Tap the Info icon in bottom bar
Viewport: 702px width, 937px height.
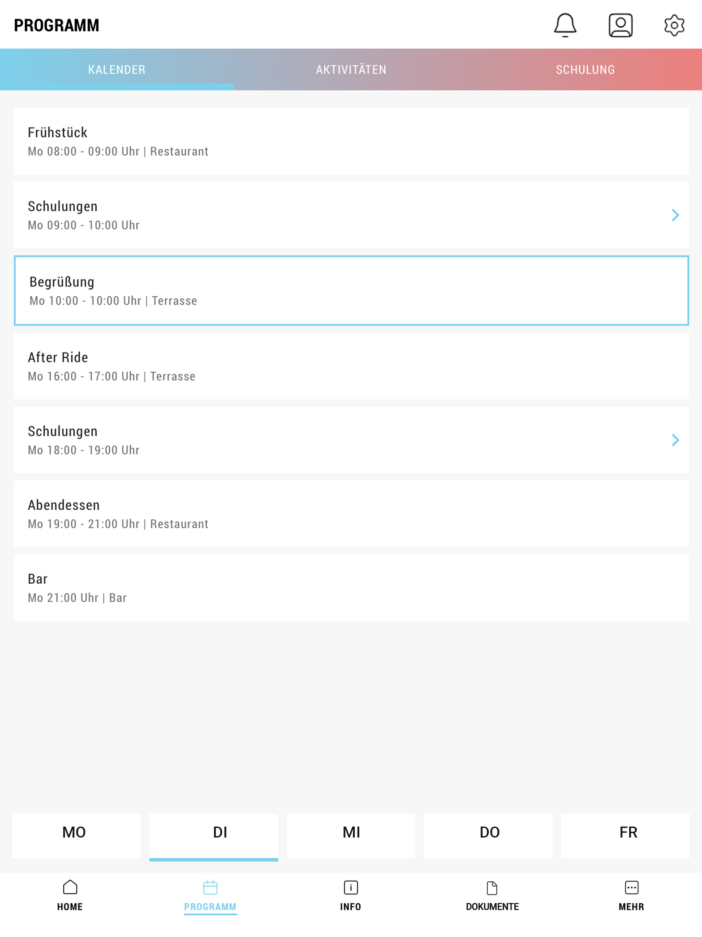click(x=351, y=887)
